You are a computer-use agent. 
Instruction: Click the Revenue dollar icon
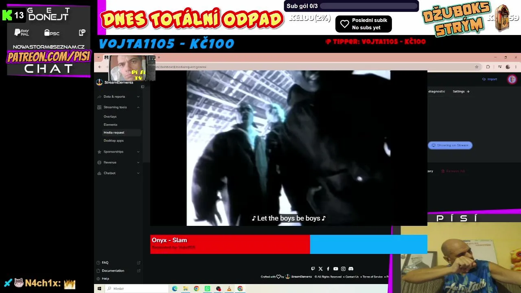(x=99, y=162)
